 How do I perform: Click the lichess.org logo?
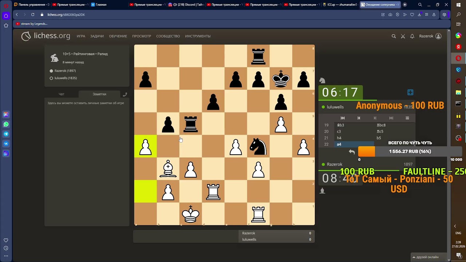click(46, 36)
